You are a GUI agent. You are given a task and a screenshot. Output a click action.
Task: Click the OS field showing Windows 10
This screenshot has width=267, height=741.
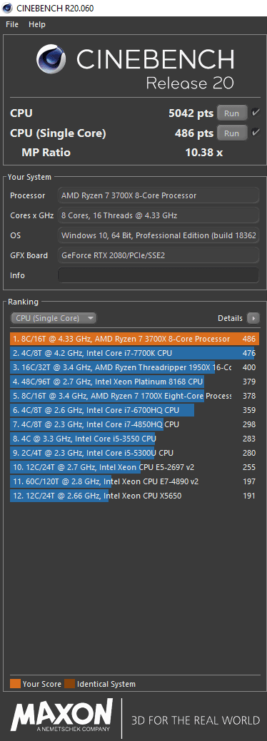pyautogui.click(x=158, y=235)
